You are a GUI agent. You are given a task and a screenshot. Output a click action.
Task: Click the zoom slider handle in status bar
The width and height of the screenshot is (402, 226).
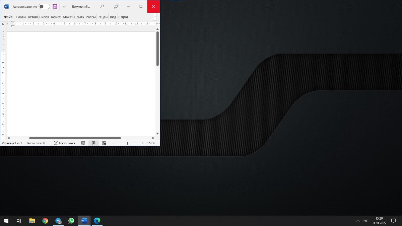128,143
